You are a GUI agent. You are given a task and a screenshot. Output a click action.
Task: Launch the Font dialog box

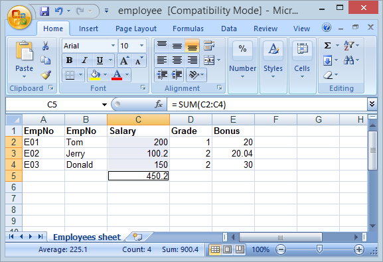(x=143, y=88)
